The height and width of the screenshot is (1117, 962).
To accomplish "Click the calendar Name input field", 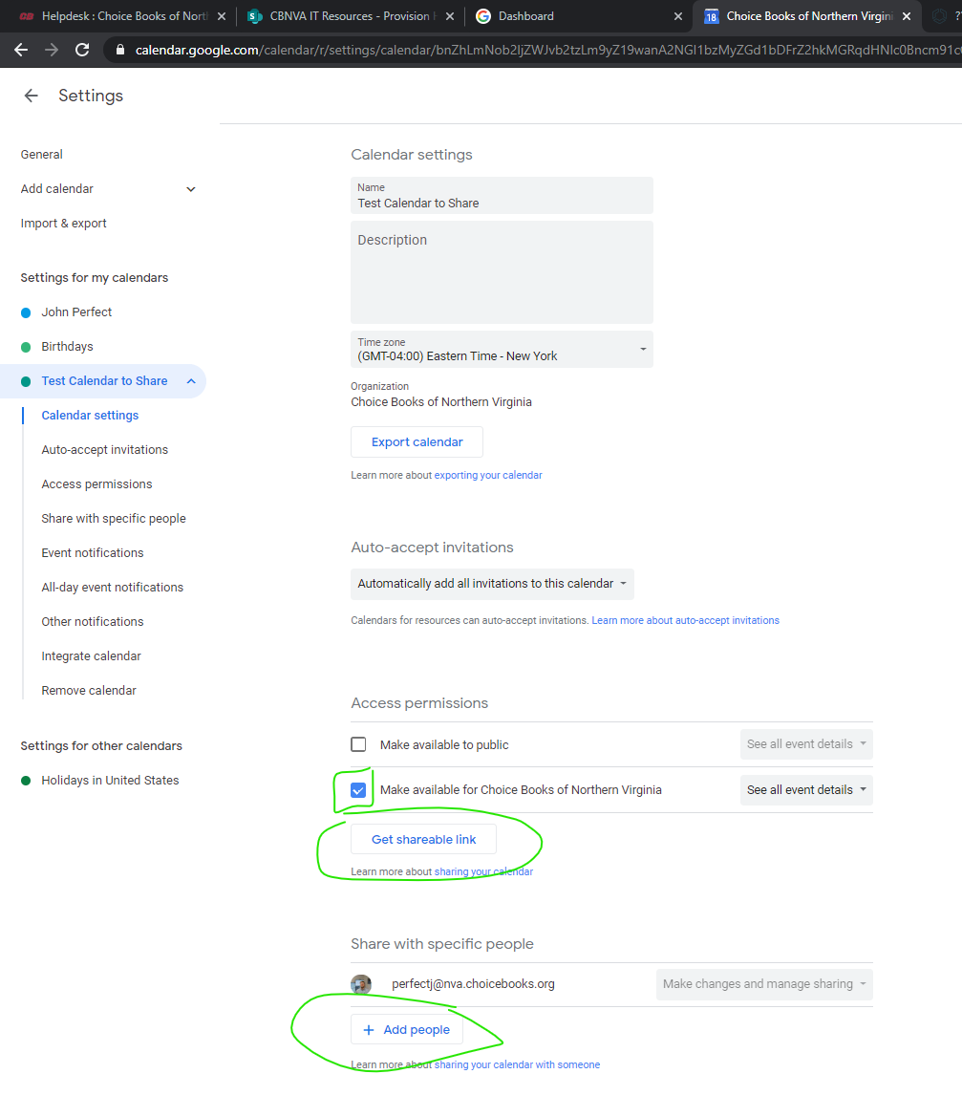I will pyautogui.click(x=502, y=196).
